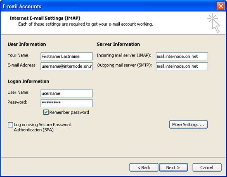Click the 'Password:' label

click(x=17, y=102)
